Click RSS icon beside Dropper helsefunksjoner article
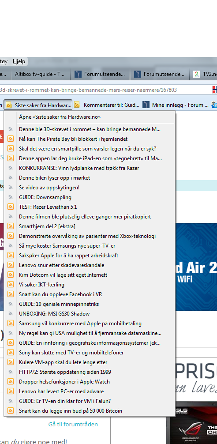The image size is (217, 444). pos(11,382)
